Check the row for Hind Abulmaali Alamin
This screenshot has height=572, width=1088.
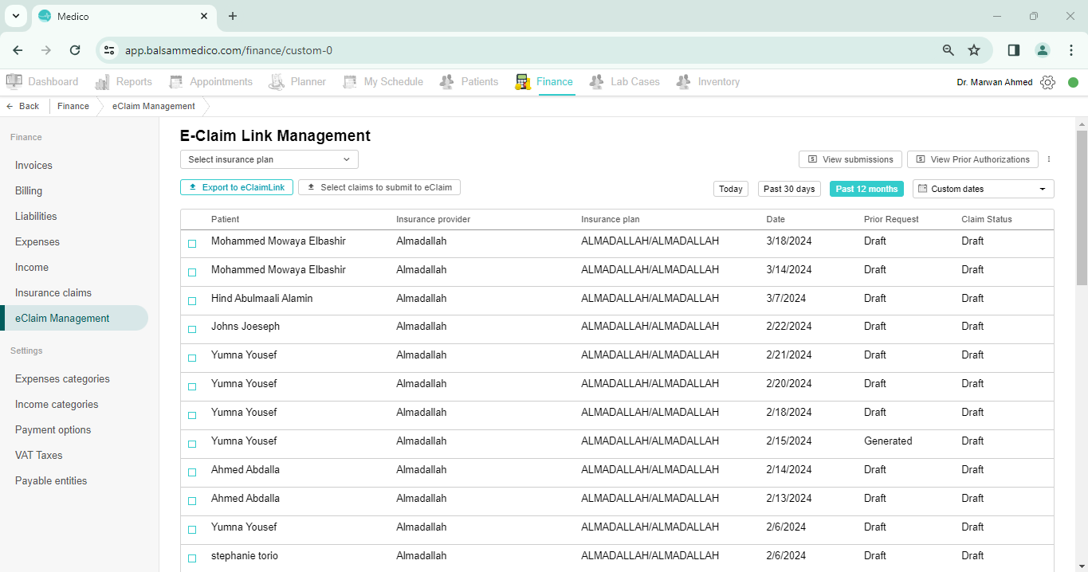pos(191,300)
